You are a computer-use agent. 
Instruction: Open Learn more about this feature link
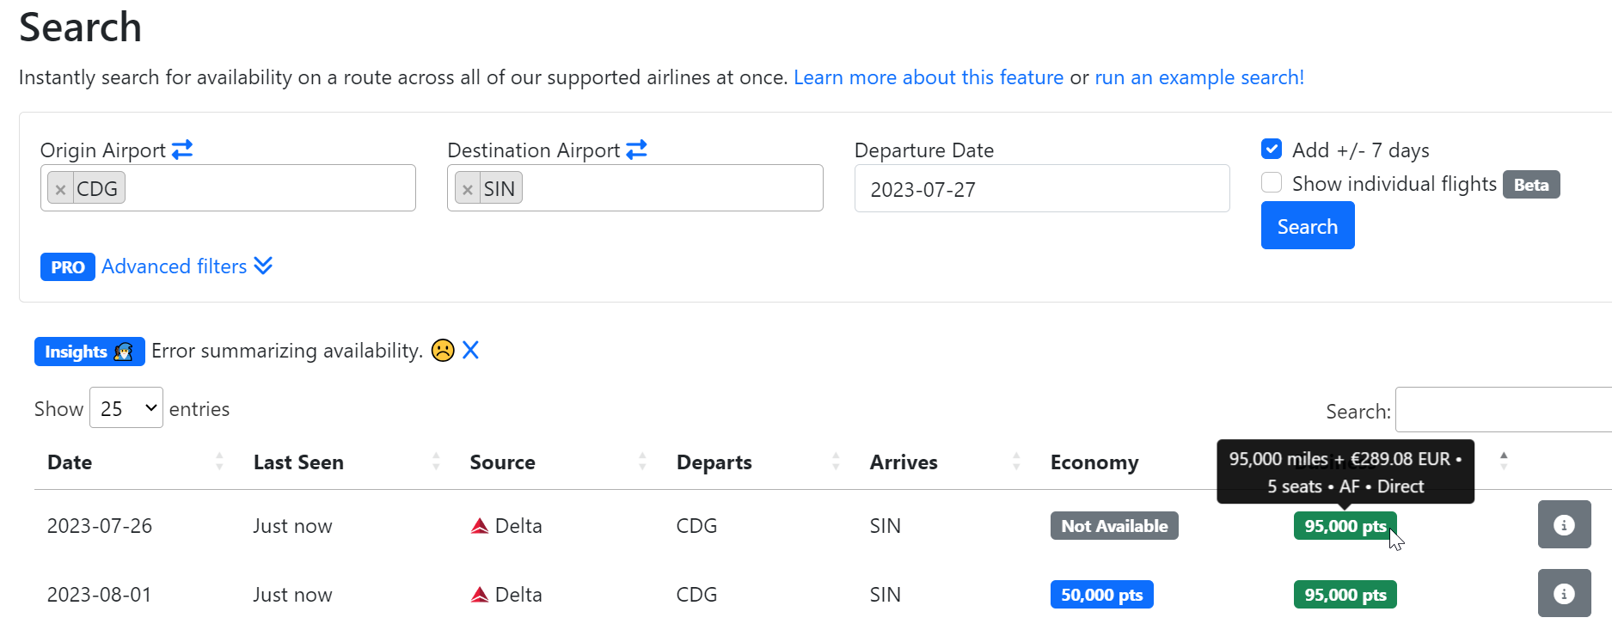(928, 77)
